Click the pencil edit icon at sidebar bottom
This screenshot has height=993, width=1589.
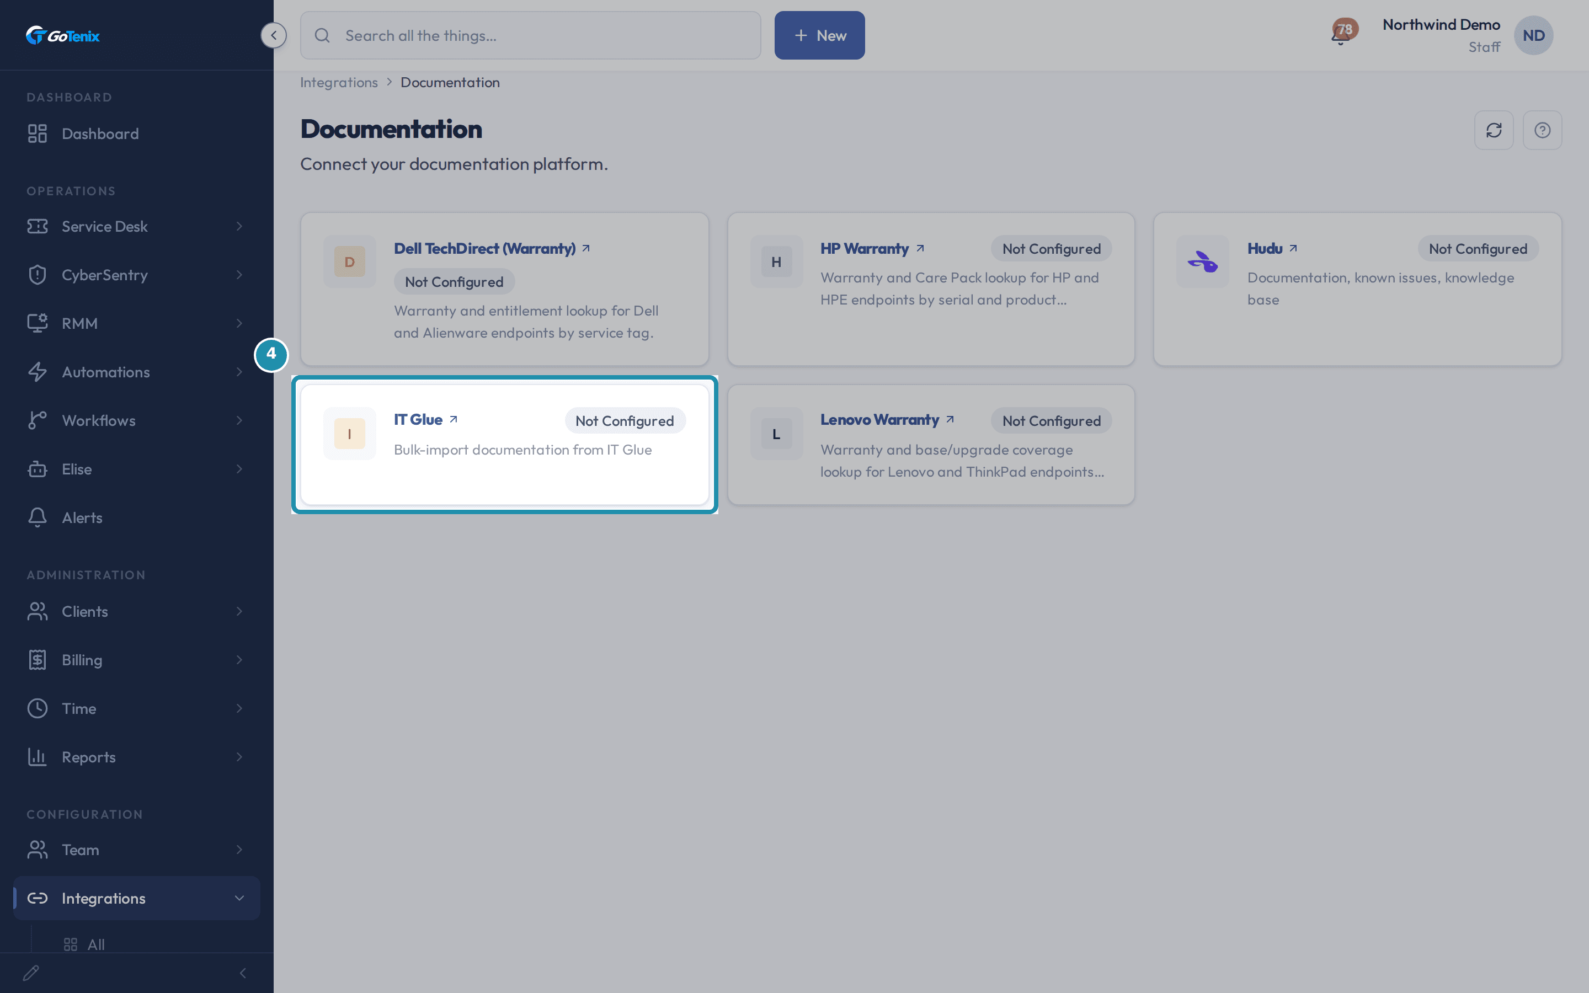coord(31,973)
